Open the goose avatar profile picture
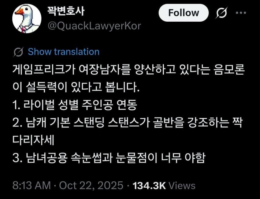The image size is (260, 199). (27, 19)
